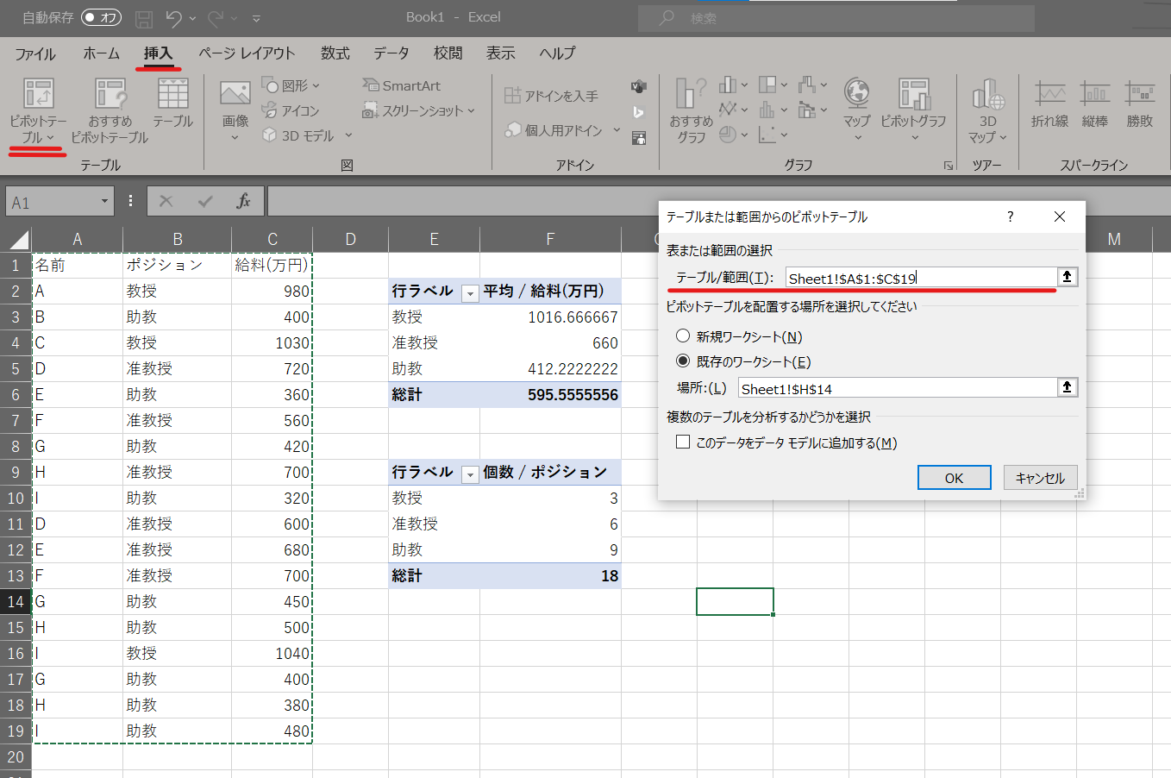
Task: Open the ヘルプ tab
Action: coord(557,53)
